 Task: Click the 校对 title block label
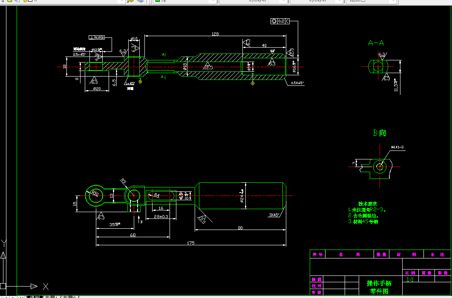[317, 286]
